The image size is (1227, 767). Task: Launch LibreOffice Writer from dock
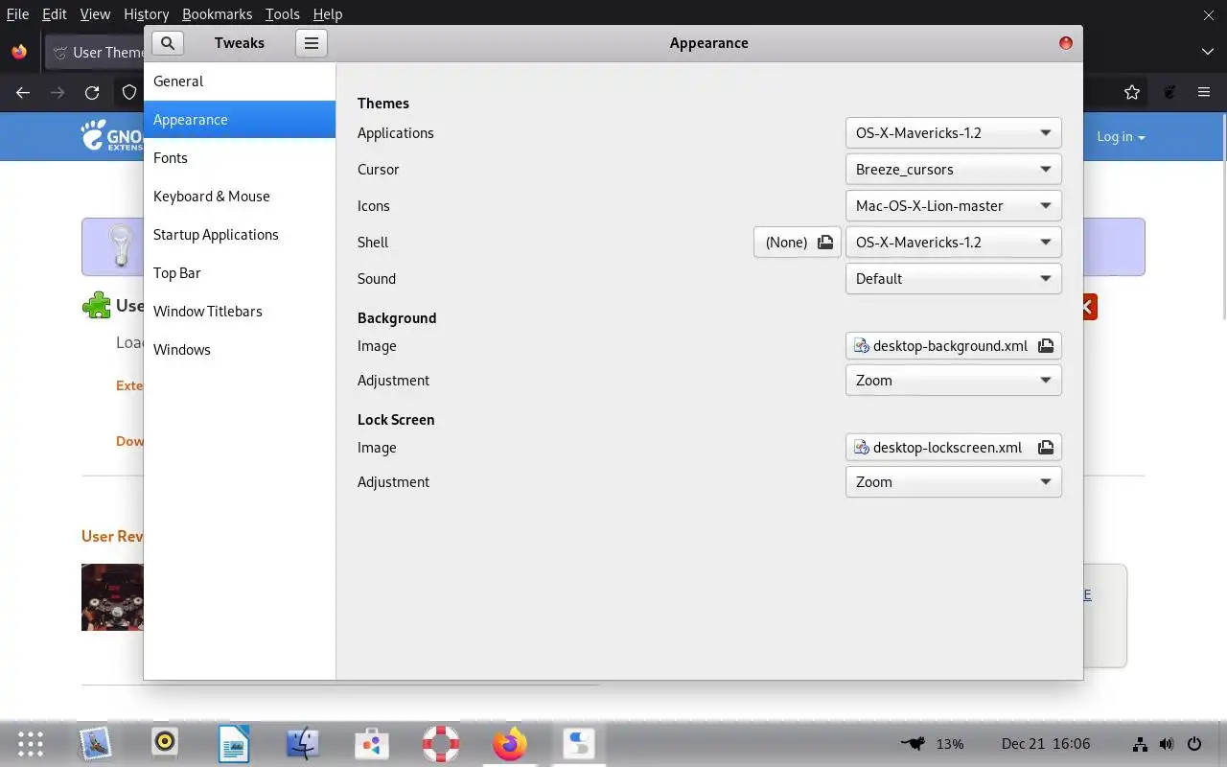pyautogui.click(x=234, y=744)
